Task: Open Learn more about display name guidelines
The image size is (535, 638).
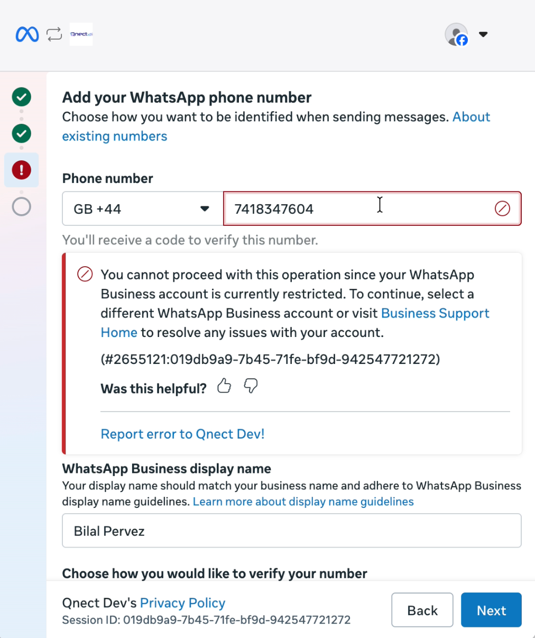Action: coord(303,502)
